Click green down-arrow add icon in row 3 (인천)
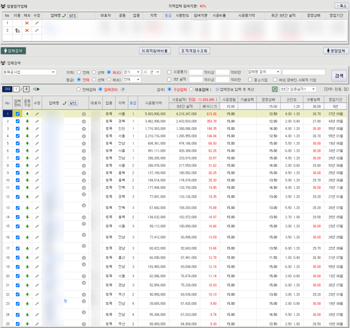Image resolution: width=350 pixels, height=328 pixels. (x=27, y=129)
